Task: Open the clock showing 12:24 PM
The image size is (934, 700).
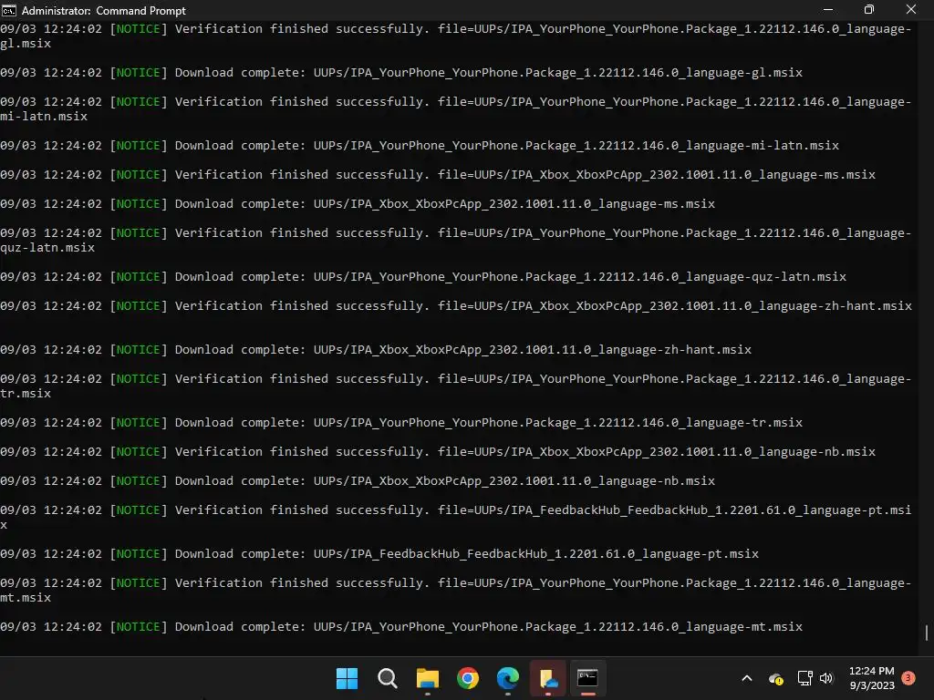Action: click(871, 678)
